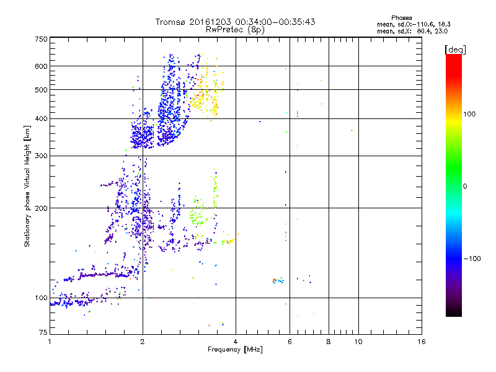The width and height of the screenshot is (496, 372).
Task: Click the x-axis tick label '10'
Action: pyautogui.click(x=358, y=342)
